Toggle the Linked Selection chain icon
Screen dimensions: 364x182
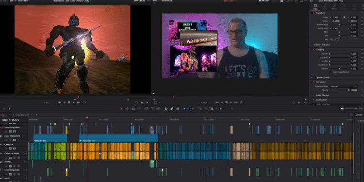tap(172, 108)
